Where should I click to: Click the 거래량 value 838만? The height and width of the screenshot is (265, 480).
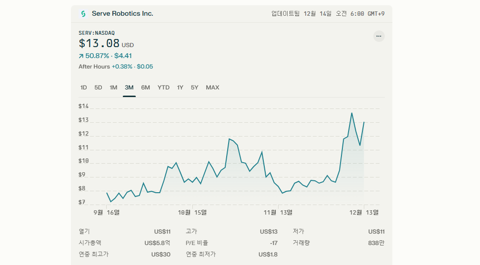[x=376, y=243]
